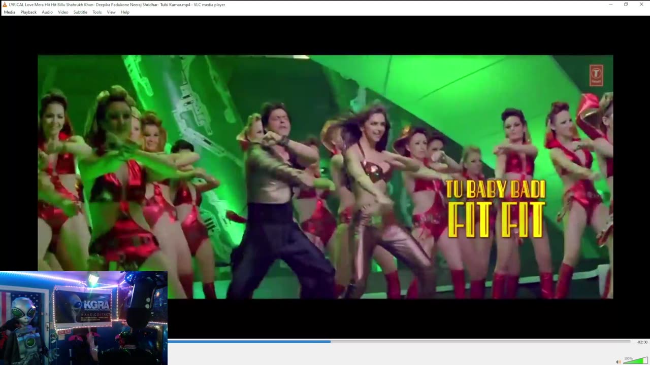Click the seek bar to jump ahead
The image size is (650, 365).
(x=399, y=342)
